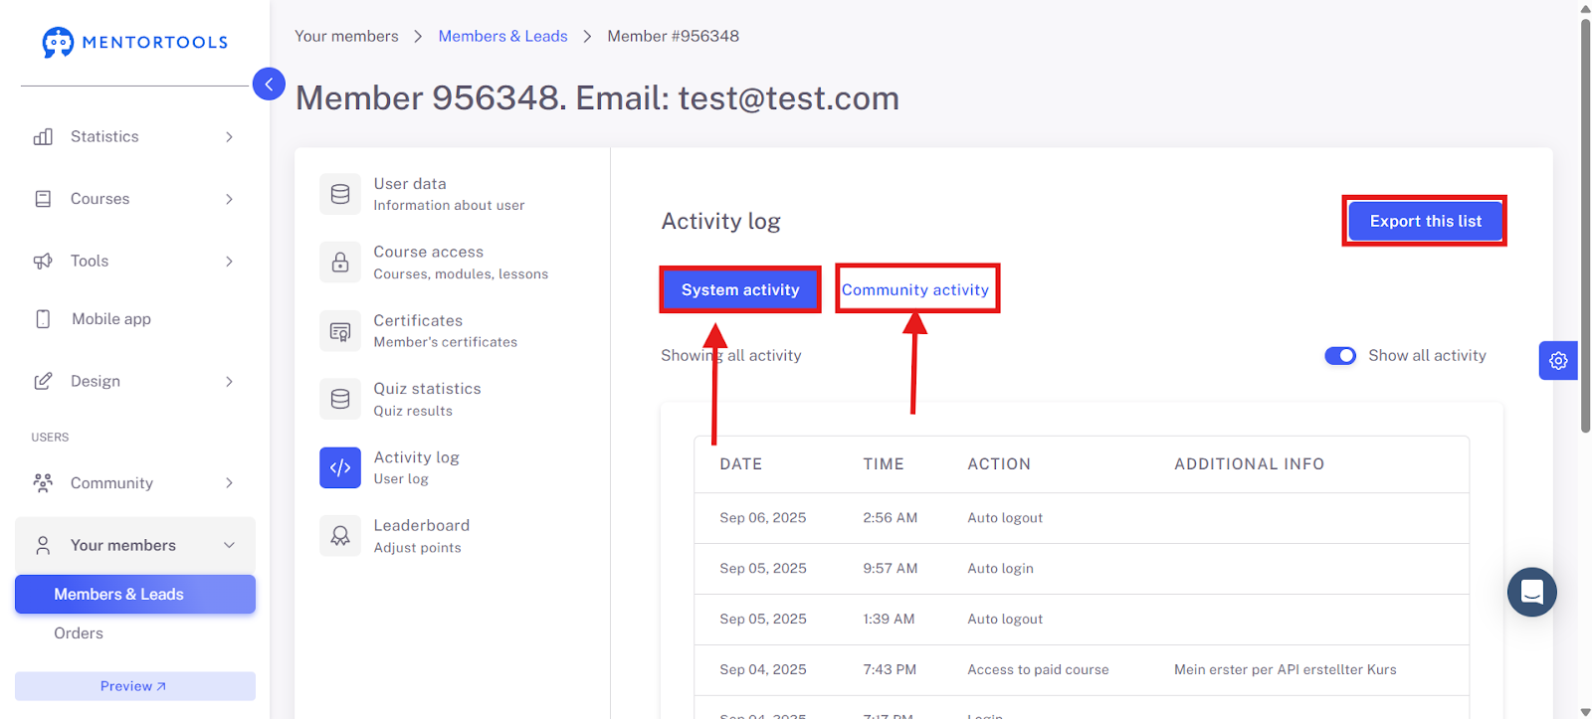Collapse the sidebar with the round arrow button
Screen dimensions: 1592x719
[269, 85]
